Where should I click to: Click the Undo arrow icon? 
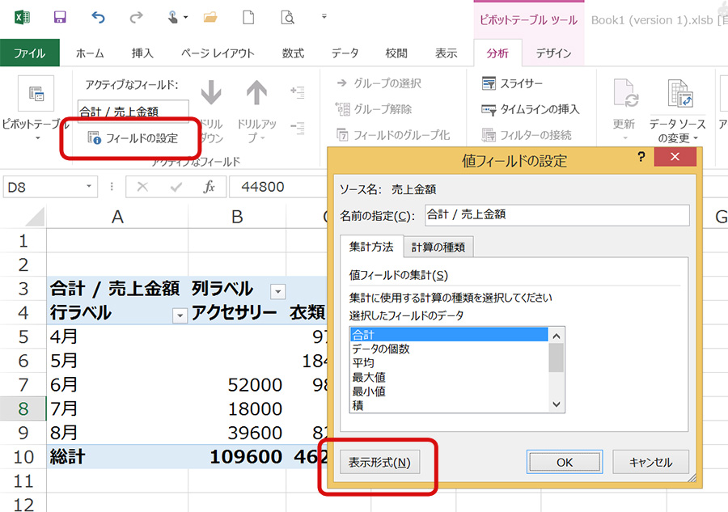pos(98,17)
